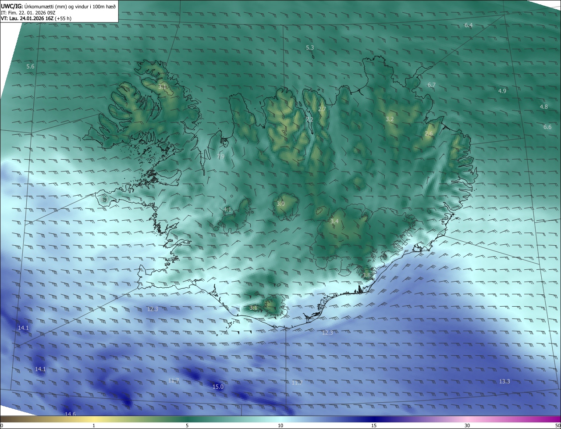Click the '50' tick on the colour scale

point(557,426)
